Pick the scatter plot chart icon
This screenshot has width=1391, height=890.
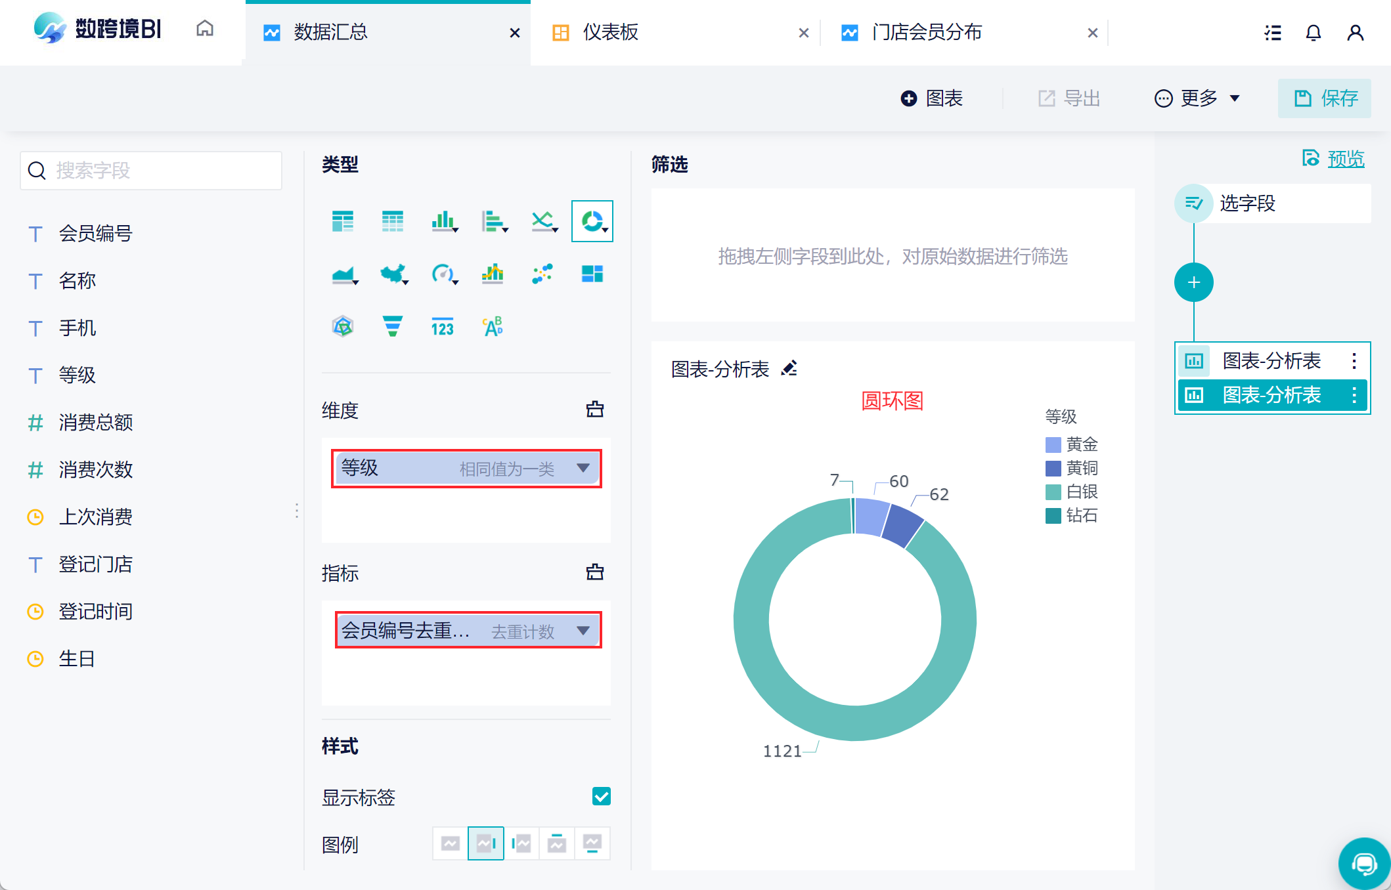tap(542, 274)
